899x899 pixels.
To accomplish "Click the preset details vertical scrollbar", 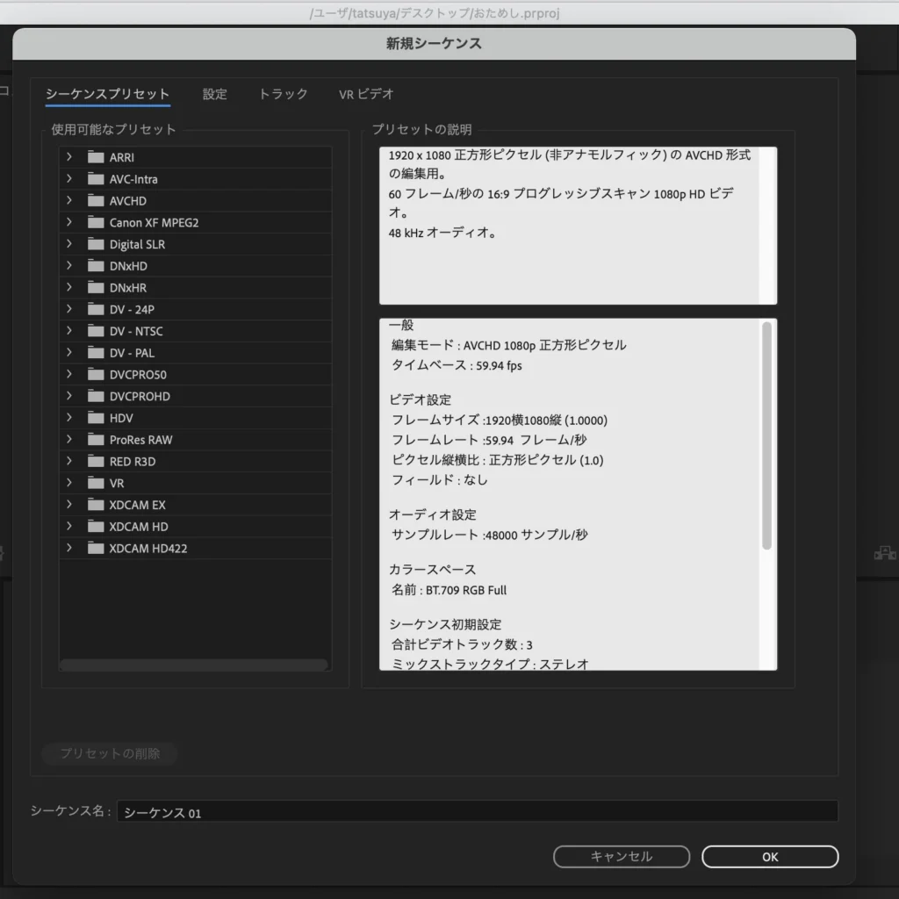I will 766,435.
